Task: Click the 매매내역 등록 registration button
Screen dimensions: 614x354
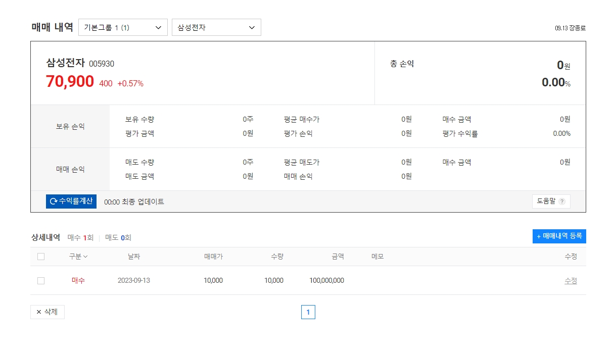Action: tap(559, 236)
